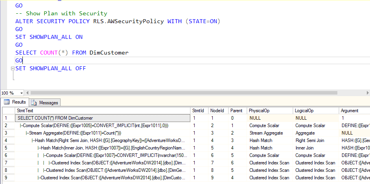Select row header number 9
The image size is (370, 184).
point(9,178)
